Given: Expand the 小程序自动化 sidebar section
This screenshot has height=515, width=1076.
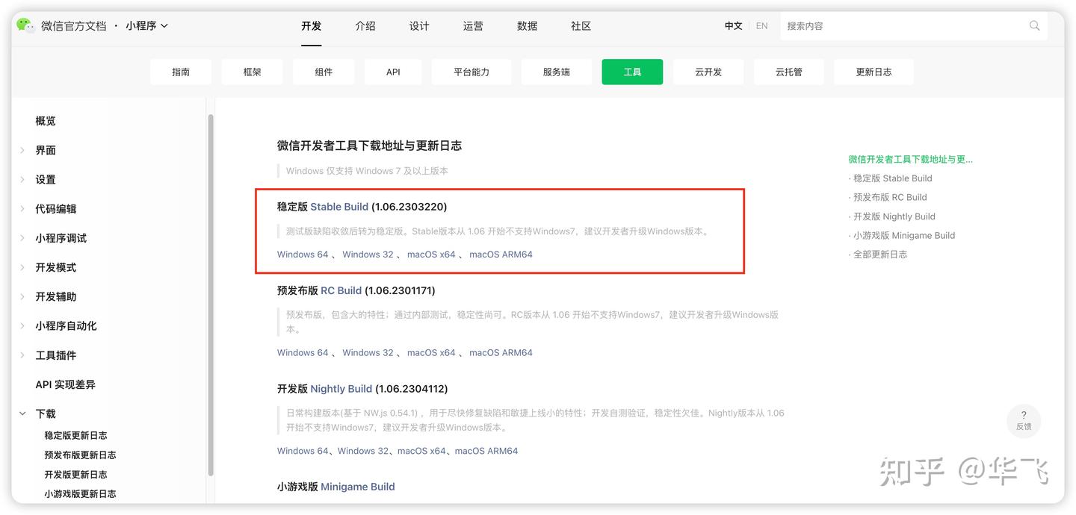Looking at the screenshot, I should point(22,325).
